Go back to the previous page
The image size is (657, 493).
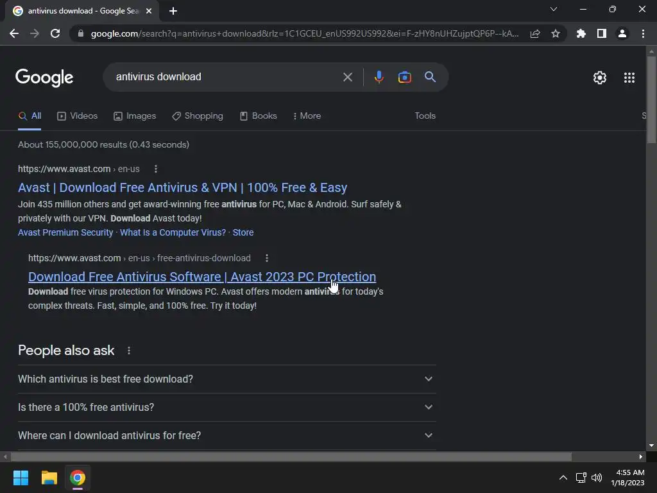pyautogui.click(x=14, y=33)
